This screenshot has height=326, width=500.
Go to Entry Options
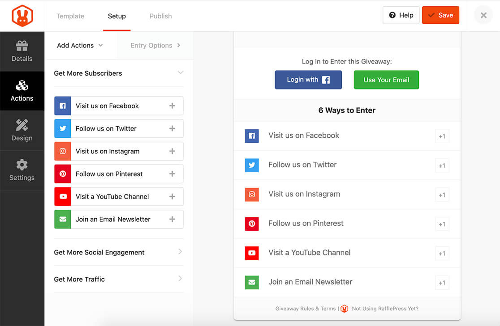coord(155,46)
